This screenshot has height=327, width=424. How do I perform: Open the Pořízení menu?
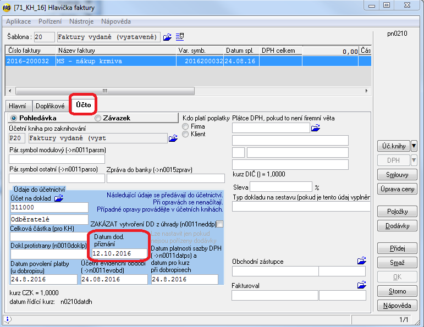(x=50, y=21)
